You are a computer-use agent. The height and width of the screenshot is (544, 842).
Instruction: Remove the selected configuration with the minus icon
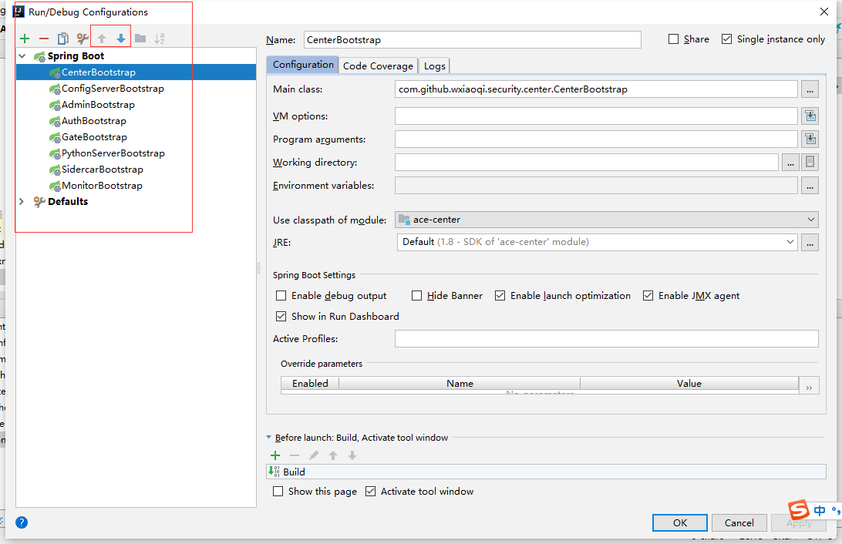tap(44, 39)
